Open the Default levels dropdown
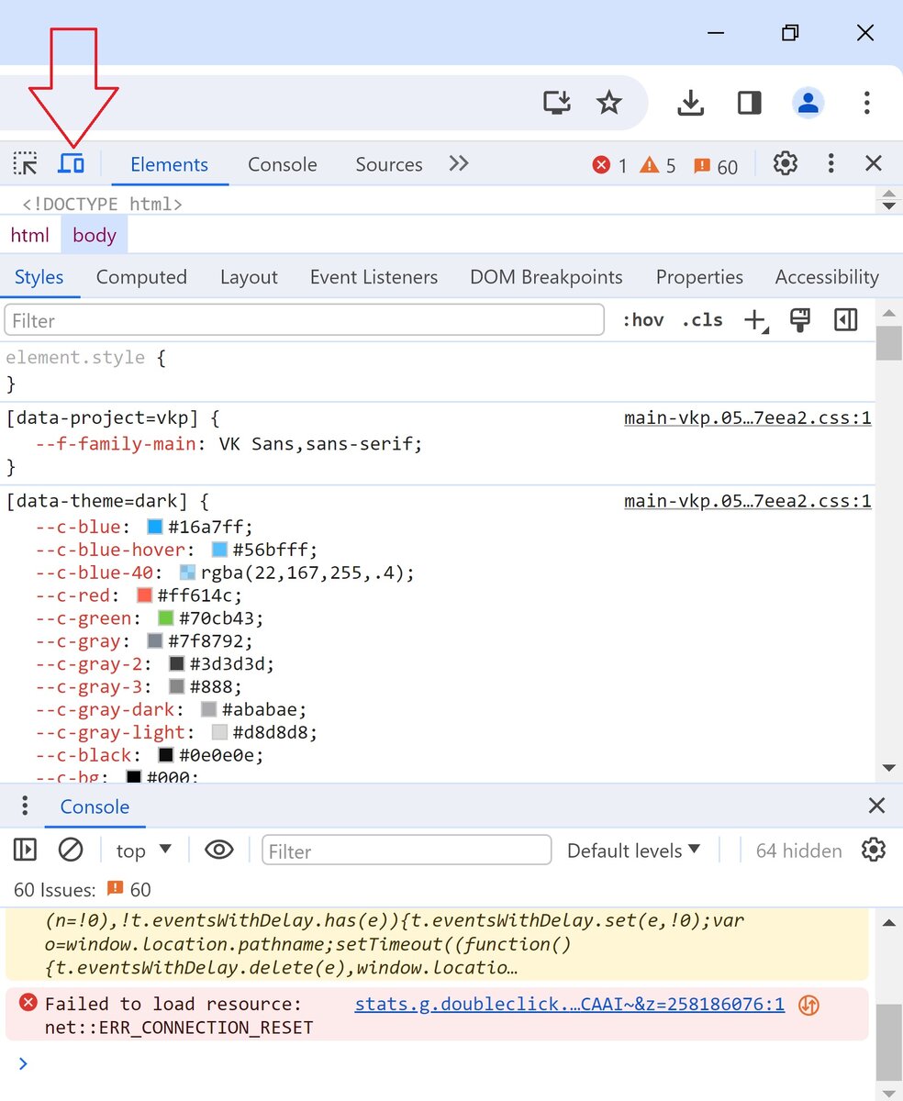This screenshot has height=1101, width=903. (x=634, y=851)
